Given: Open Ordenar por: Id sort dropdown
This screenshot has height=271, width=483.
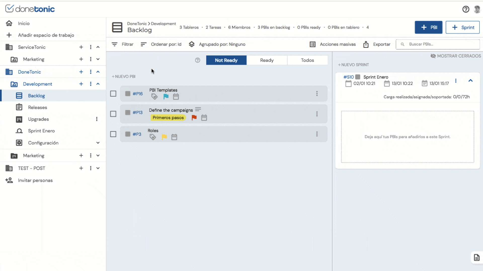Looking at the screenshot, I should 161,44.
